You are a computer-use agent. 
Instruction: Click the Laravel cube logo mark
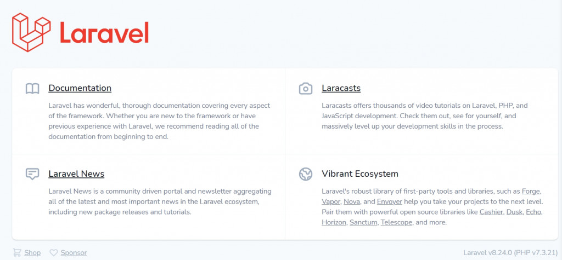click(31, 32)
